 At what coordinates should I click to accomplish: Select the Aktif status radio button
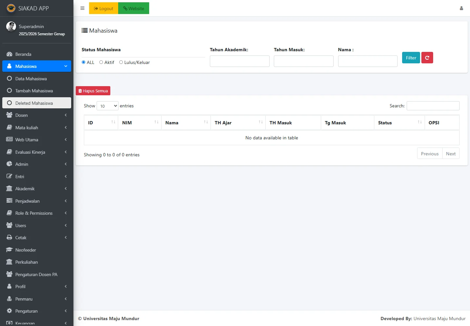click(x=101, y=62)
